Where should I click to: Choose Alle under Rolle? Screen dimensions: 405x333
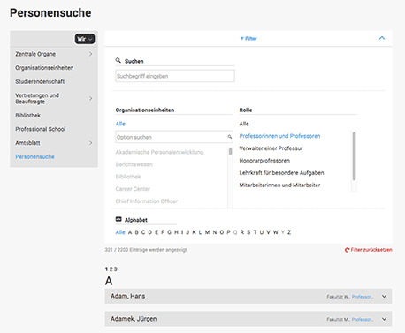tap(244, 124)
